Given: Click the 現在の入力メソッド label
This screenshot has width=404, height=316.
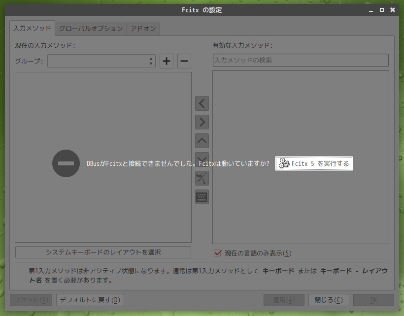Looking at the screenshot, I should pyautogui.click(x=45, y=46).
